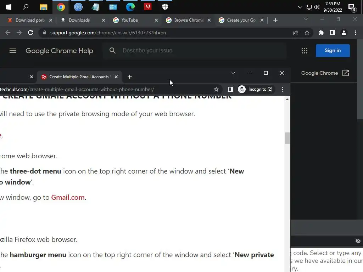Open Microsoft Edge from the taskbar

point(130,7)
